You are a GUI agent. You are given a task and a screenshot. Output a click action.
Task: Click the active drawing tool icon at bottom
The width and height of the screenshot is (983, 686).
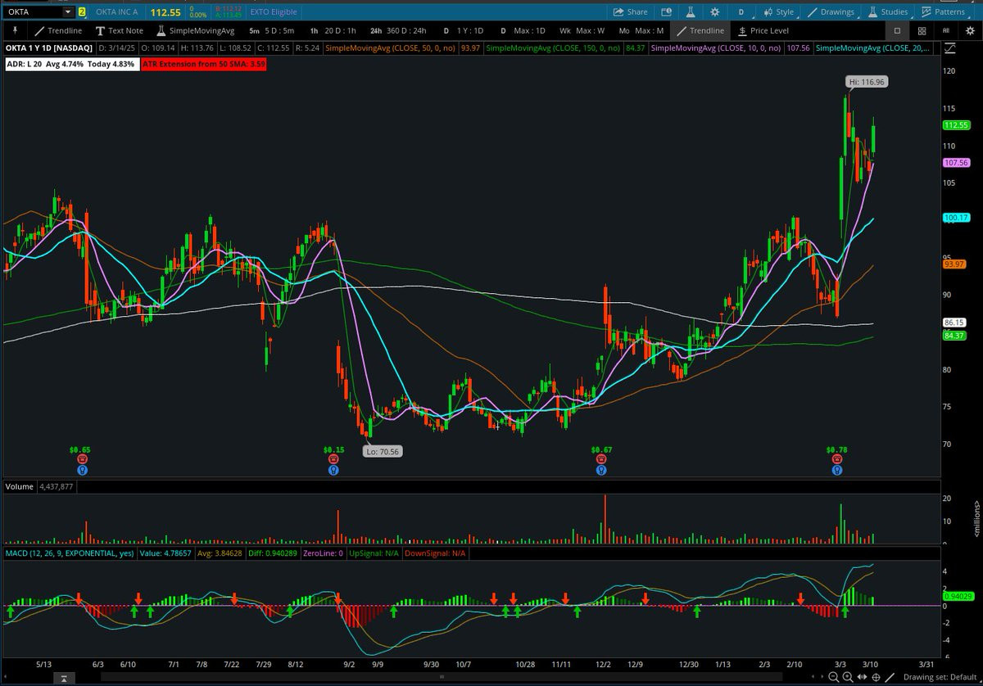click(890, 677)
